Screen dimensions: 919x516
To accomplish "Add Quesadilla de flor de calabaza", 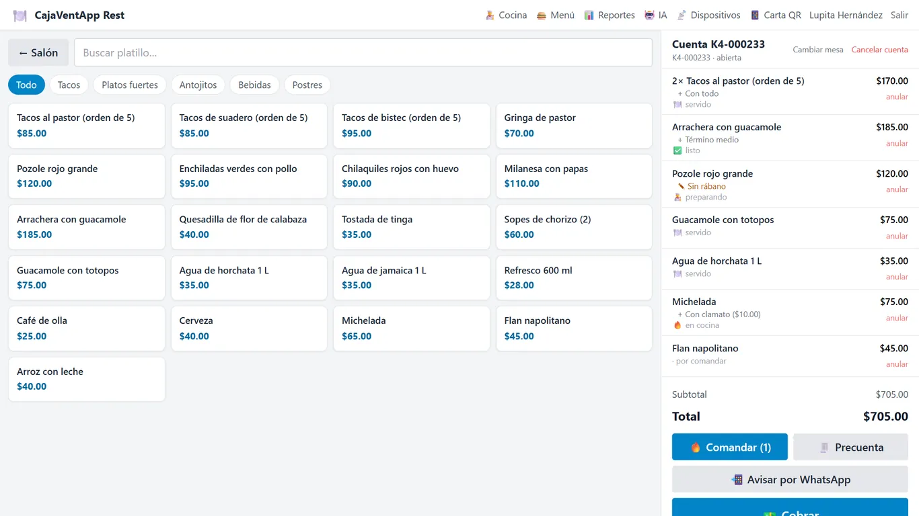I will (x=249, y=227).
